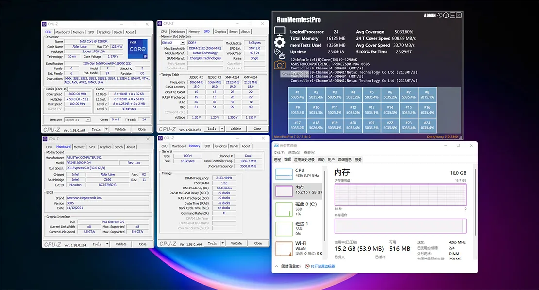Select the CPU graph thumbnail in Task Manager

pyautogui.click(x=284, y=174)
